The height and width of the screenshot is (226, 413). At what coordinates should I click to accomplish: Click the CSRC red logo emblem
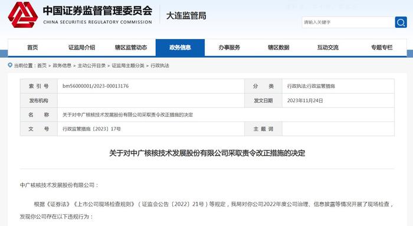pos(23,15)
